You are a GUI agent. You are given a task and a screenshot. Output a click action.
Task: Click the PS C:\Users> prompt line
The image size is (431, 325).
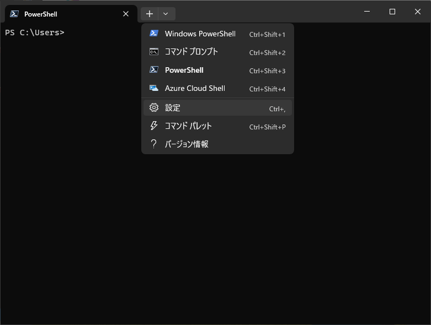35,32
